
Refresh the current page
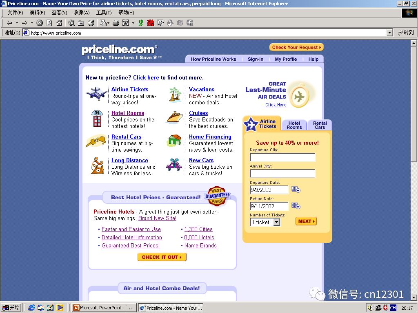[x=49, y=23]
